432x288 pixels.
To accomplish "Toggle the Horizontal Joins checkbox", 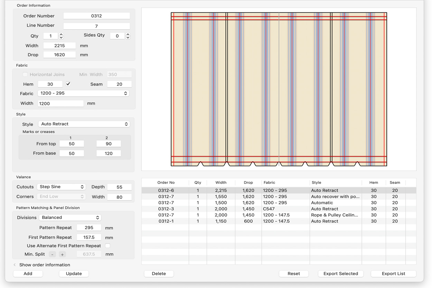I will click(25, 75).
